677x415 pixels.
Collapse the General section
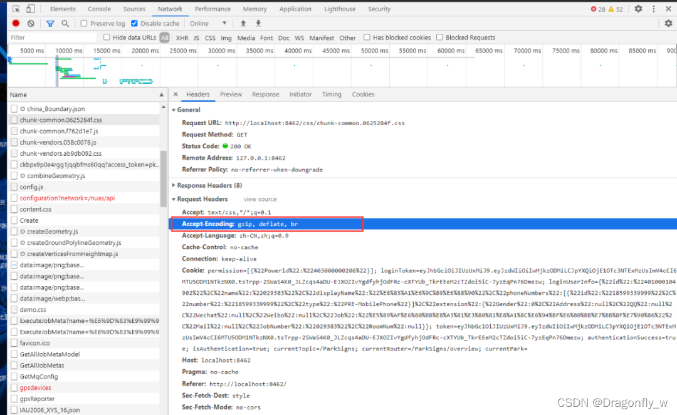click(174, 110)
